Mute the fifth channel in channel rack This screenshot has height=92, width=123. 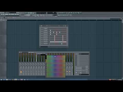(x=41, y=36)
